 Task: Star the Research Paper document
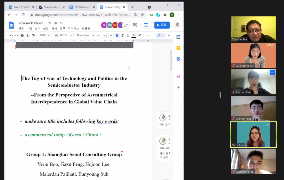click(x=50, y=23)
